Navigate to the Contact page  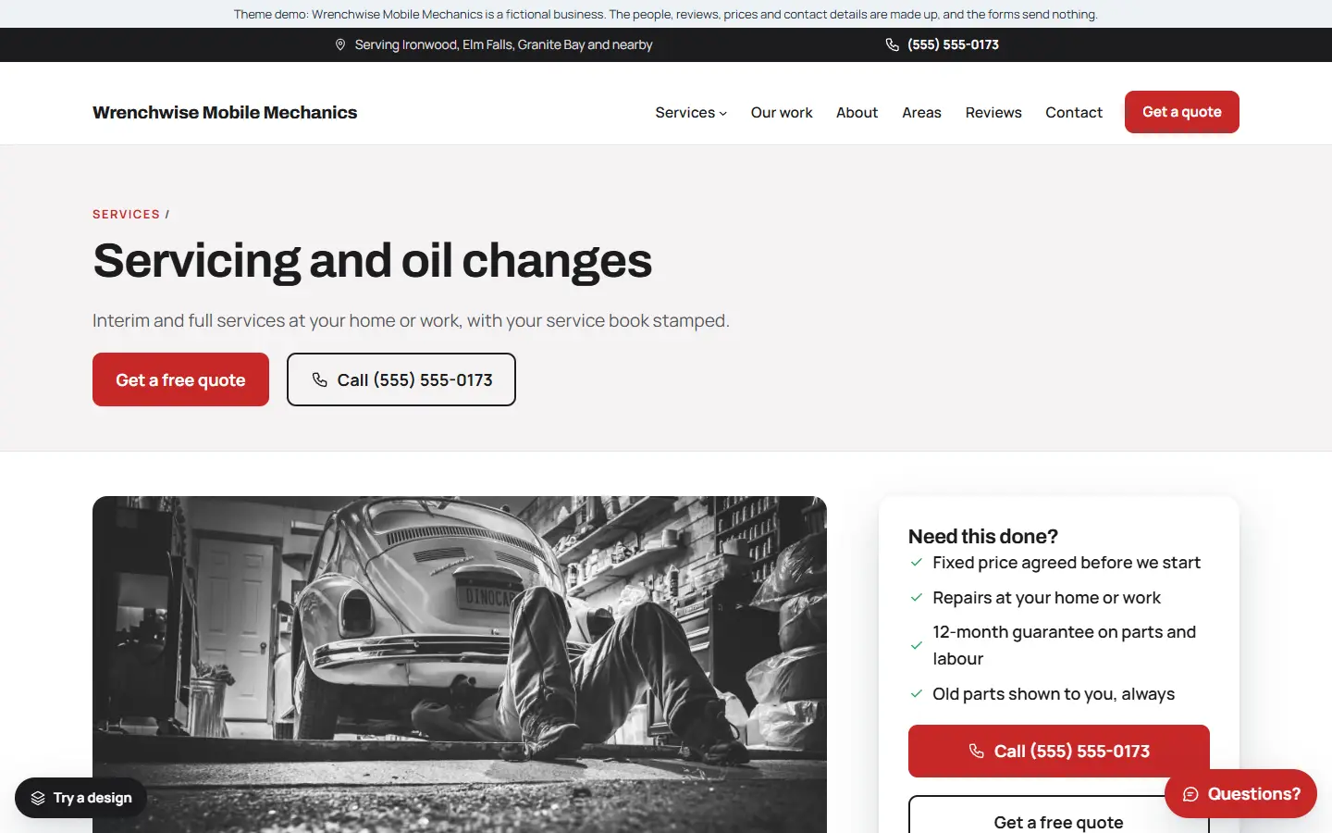pyautogui.click(x=1074, y=112)
